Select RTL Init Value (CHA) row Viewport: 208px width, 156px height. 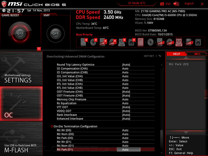106,84
